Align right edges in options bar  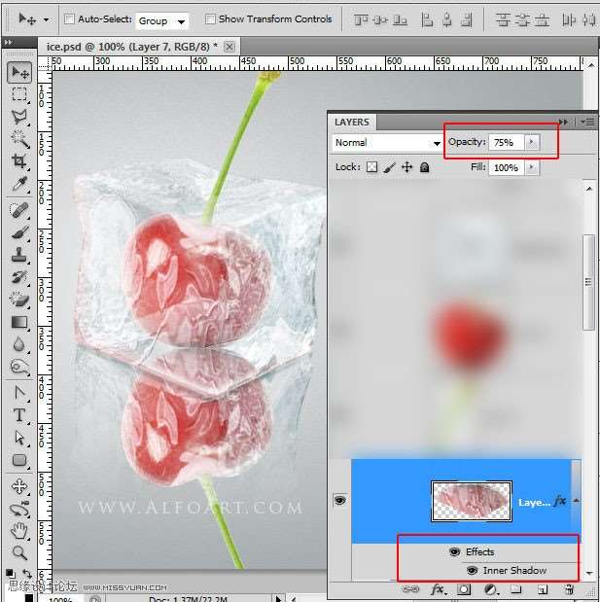467,19
